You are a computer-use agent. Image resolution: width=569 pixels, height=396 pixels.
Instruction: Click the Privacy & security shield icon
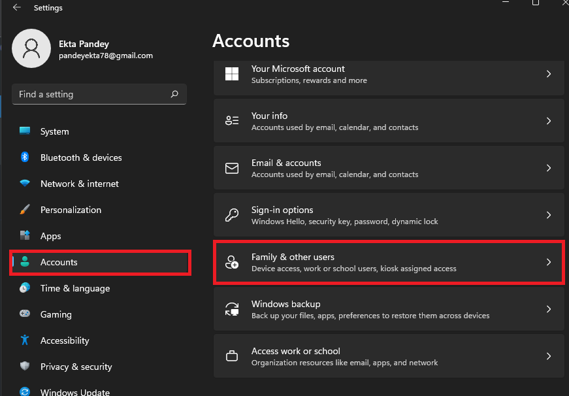tap(25, 367)
